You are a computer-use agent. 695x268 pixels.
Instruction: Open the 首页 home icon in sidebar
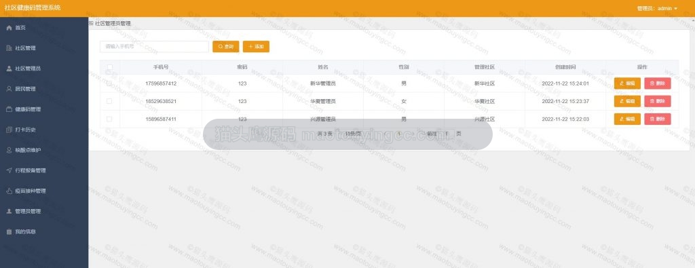9,28
